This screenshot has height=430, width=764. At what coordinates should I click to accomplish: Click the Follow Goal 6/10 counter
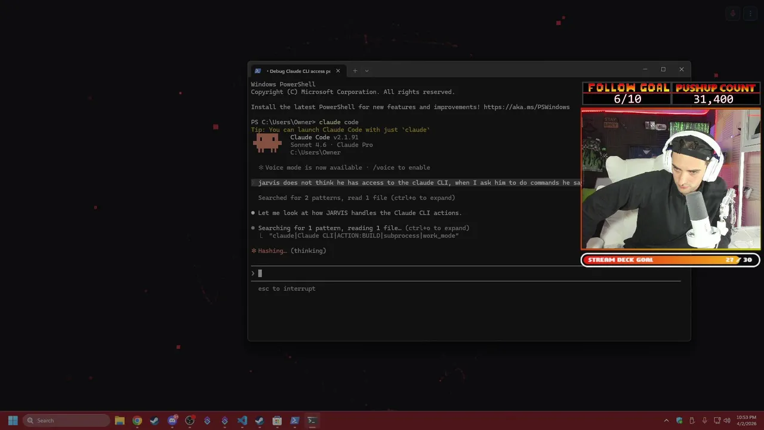click(x=628, y=94)
